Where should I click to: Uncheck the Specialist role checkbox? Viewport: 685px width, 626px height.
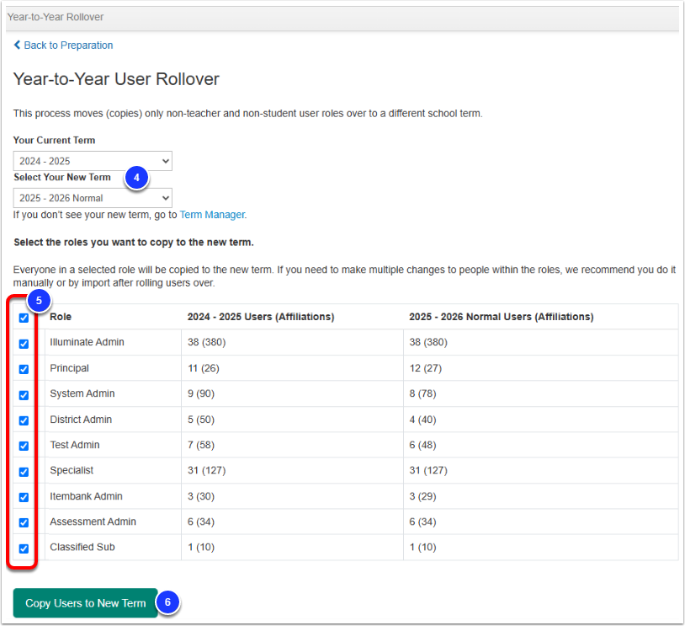click(24, 472)
